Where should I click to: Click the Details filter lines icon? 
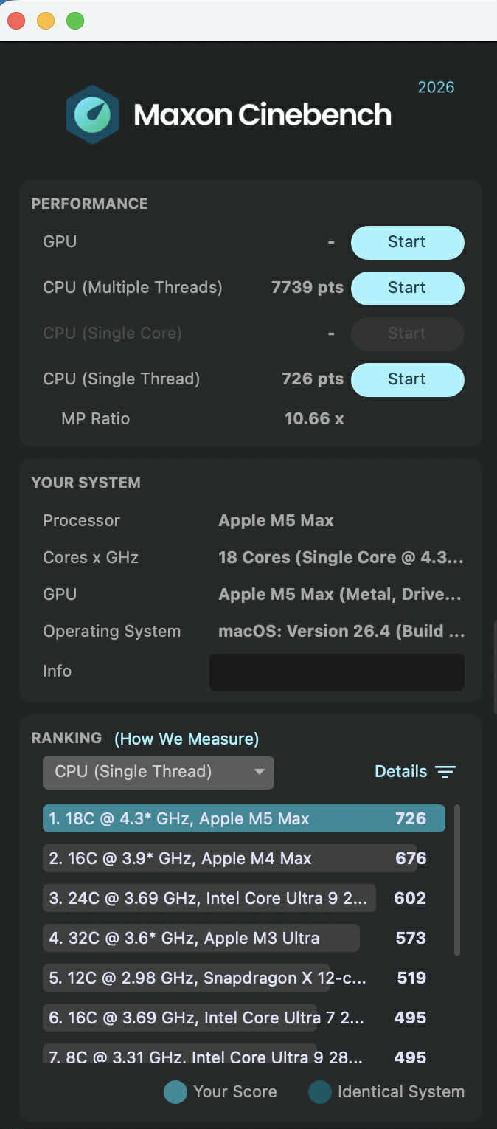[445, 772]
